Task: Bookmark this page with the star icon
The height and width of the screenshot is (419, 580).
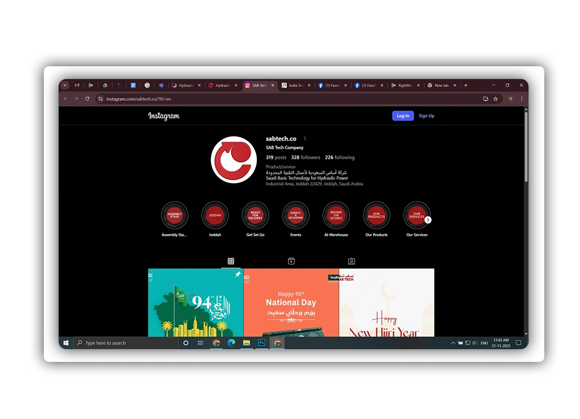Action: pyautogui.click(x=495, y=99)
